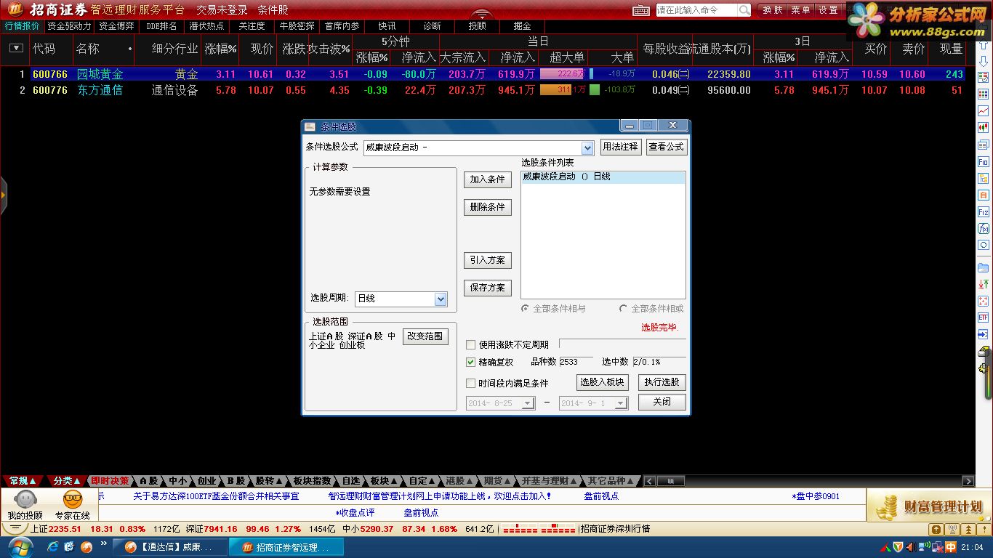993x558 pixels.
Task: Click 选股入板块 button
Action: point(602,382)
